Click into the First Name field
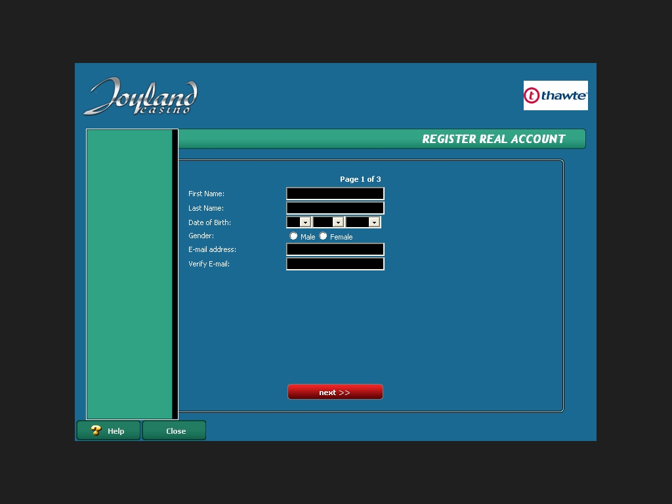The height and width of the screenshot is (504, 672). click(x=335, y=194)
